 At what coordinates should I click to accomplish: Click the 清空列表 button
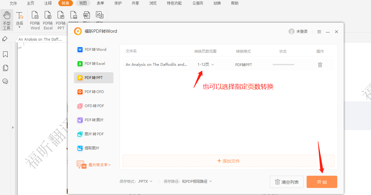tap(287, 182)
